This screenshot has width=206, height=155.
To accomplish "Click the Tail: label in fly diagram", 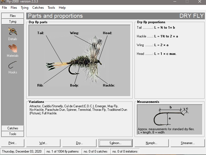I will pos(40,33).
